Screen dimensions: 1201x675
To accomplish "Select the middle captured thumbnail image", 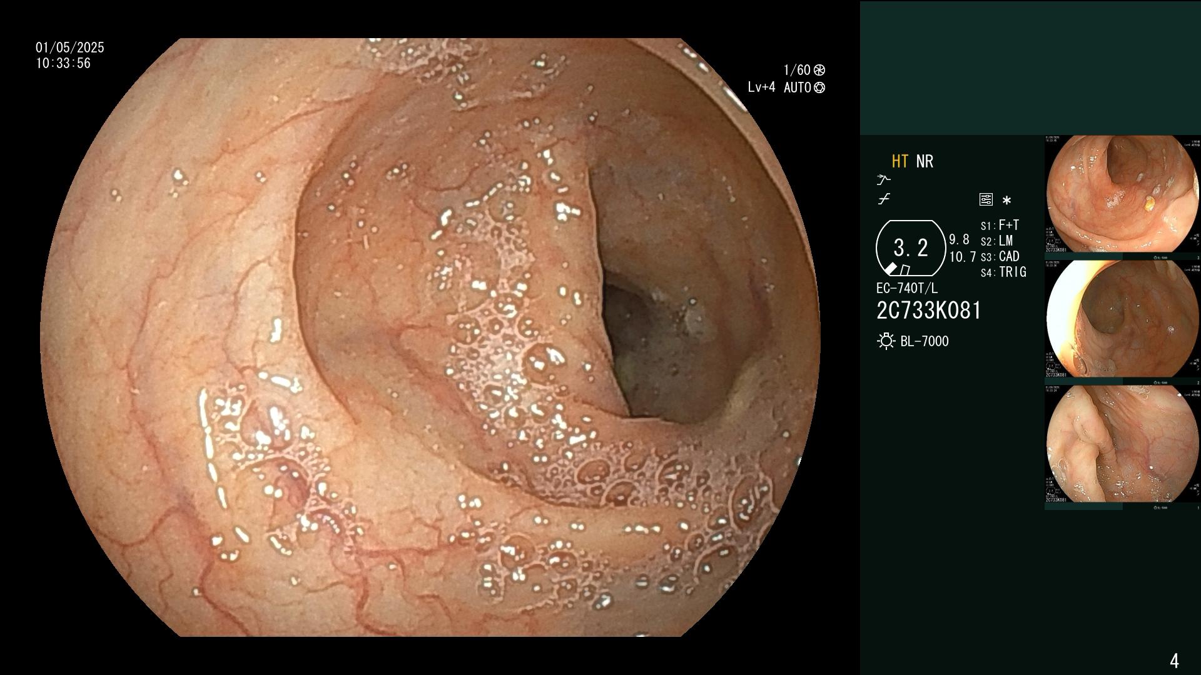I will (1122, 319).
